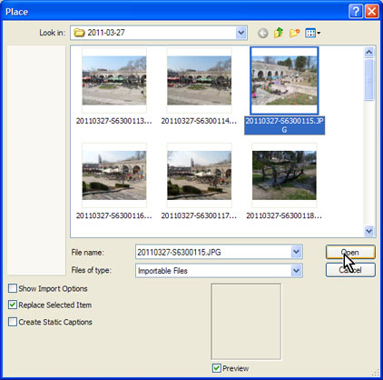Select the 20110327-S6300114 photo thumbnail

pyautogui.click(x=199, y=81)
